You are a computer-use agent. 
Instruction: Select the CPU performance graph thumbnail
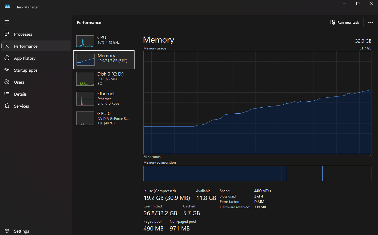tap(85, 41)
